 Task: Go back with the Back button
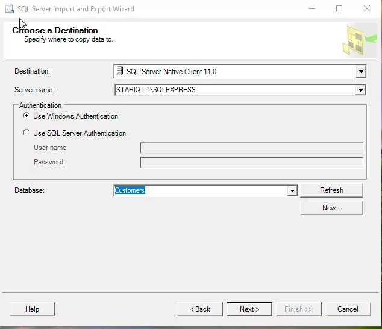click(x=200, y=309)
